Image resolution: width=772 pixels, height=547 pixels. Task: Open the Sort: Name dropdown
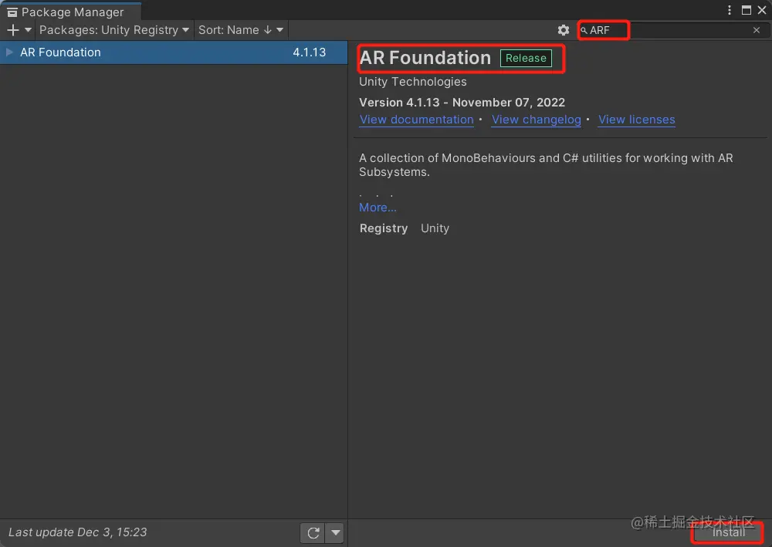tap(241, 30)
